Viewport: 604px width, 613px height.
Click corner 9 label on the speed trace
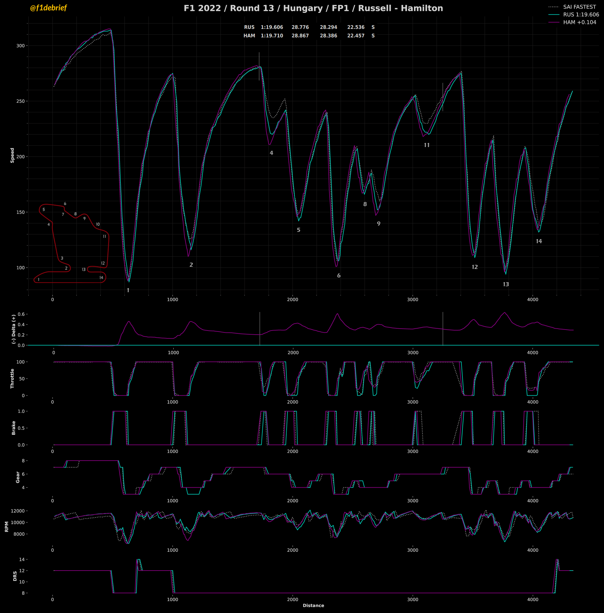(x=378, y=224)
